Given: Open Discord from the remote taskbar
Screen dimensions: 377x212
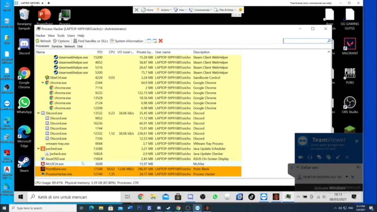Looking at the screenshot, I should coord(190,197).
